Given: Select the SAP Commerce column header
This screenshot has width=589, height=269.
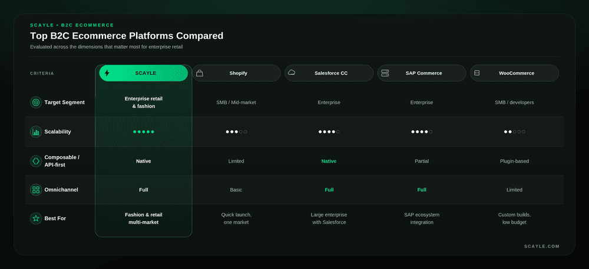Looking at the screenshot, I should tap(422, 73).
